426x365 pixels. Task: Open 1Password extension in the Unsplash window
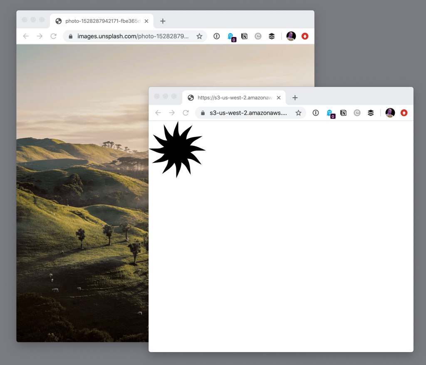216,36
